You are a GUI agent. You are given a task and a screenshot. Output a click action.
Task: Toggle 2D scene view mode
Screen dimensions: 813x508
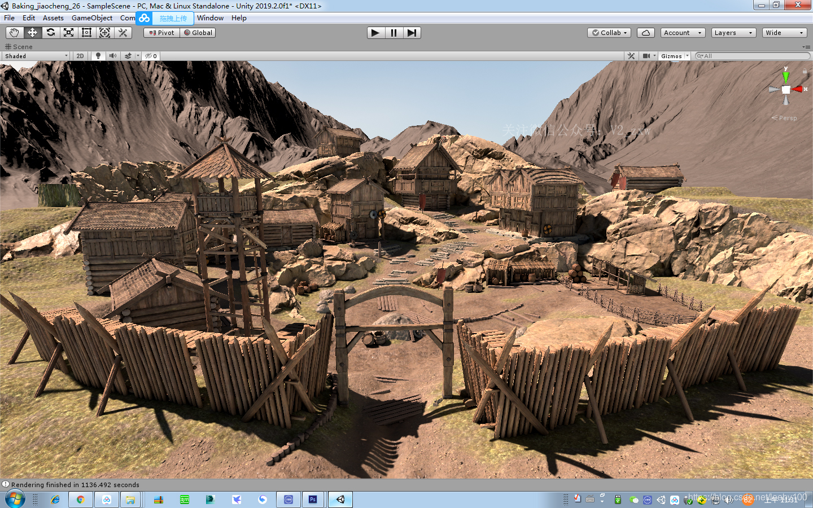[x=80, y=56]
